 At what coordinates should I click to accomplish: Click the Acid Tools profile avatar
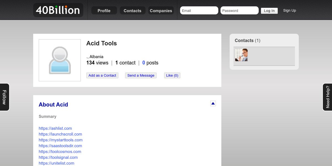click(x=60, y=60)
